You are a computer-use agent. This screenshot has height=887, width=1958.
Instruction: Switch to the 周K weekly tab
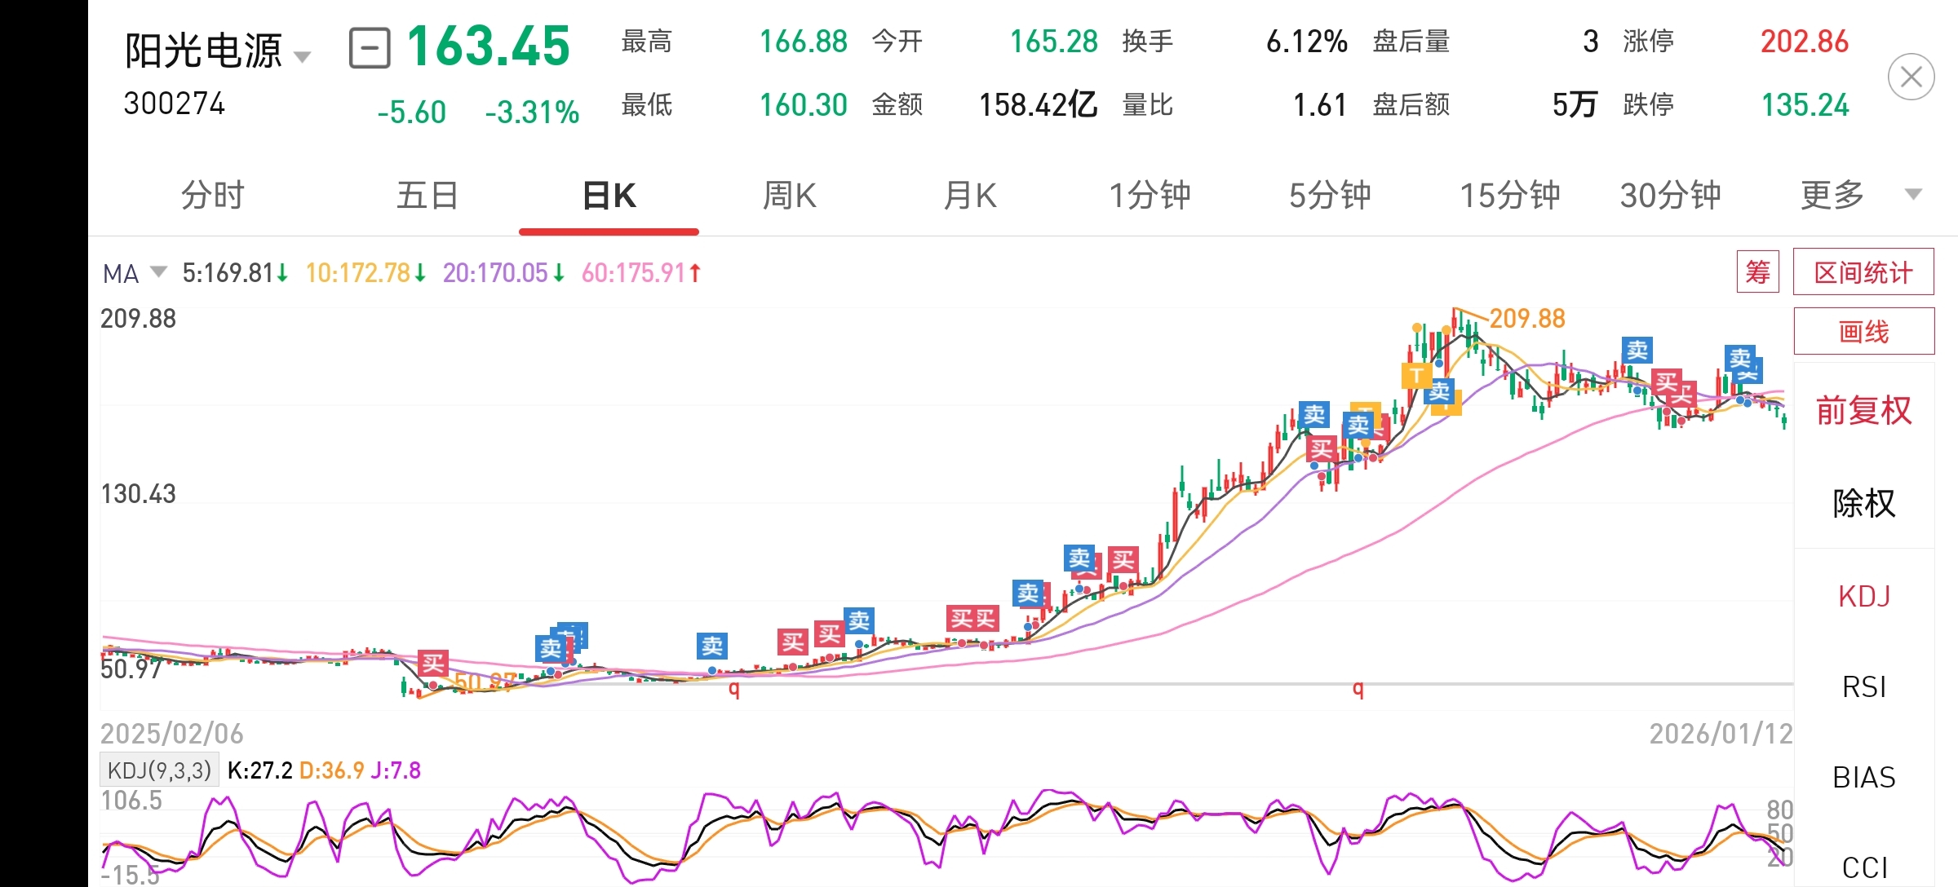pyautogui.click(x=789, y=196)
